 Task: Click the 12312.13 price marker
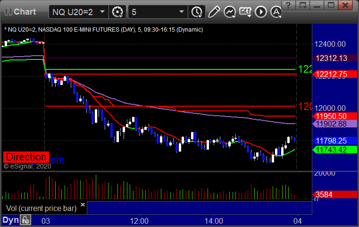click(335, 58)
